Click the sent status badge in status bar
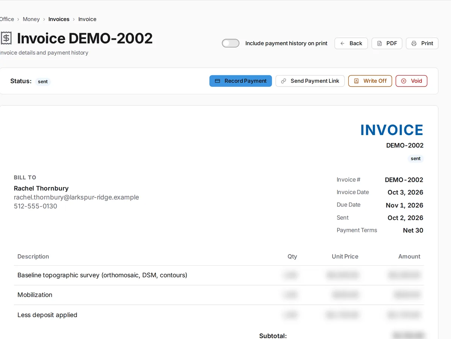451x339 pixels. click(43, 82)
